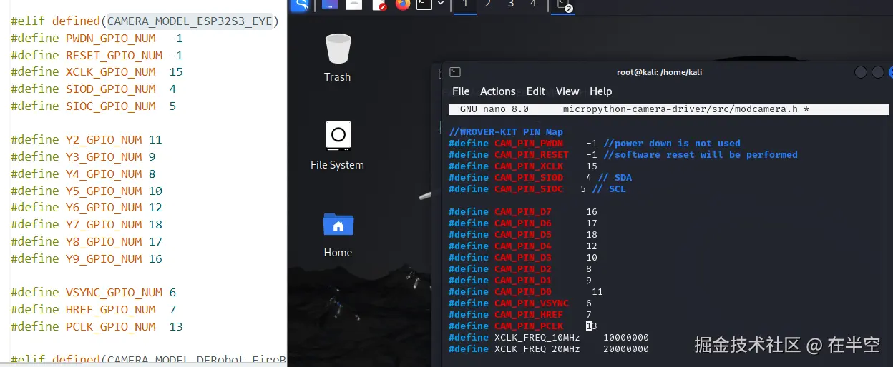893x367 pixels.
Task: Click the show desktop panel icon
Action: (329, 4)
